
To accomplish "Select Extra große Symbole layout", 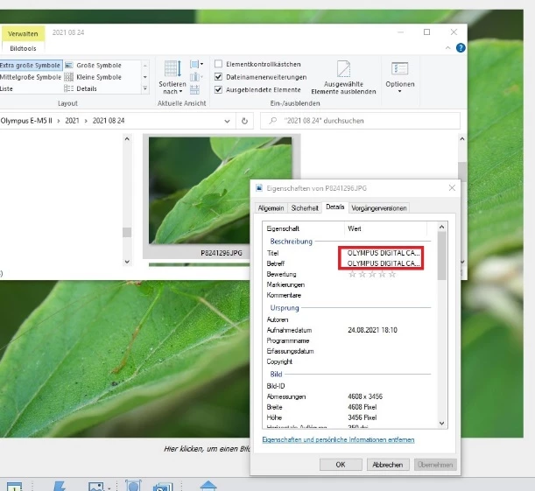I will pyautogui.click(x=31, y=65).
